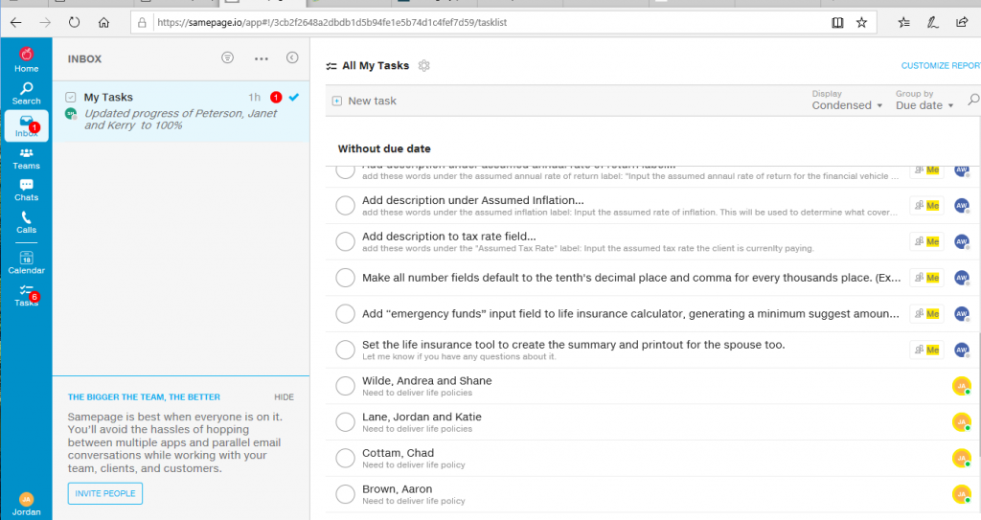Image resolution: width=981 pixels, height=520 pixels.
Task: Collapse the inbox panel with the arrow
Action: point(292,58)
